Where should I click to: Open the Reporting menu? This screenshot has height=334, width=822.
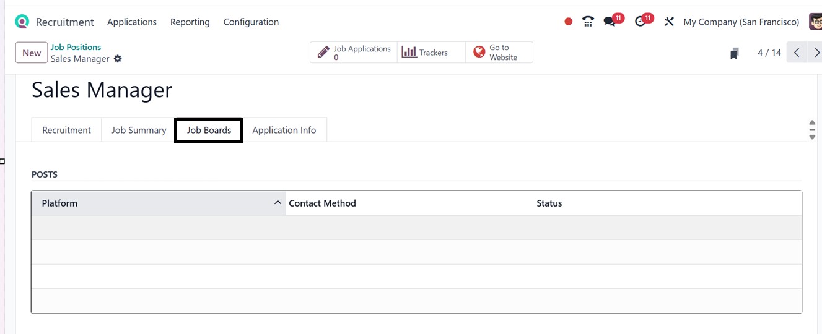click(190, 22)
